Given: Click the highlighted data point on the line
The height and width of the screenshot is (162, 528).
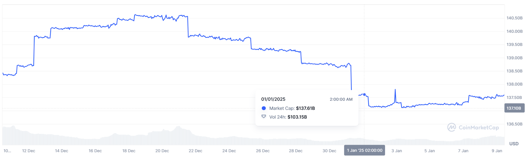Looking at the screenshot, I should [x=364, y=94].
